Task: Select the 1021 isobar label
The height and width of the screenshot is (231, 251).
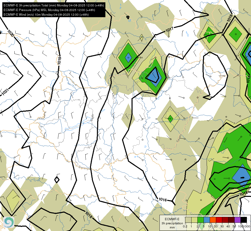Action: click(5, 92)
